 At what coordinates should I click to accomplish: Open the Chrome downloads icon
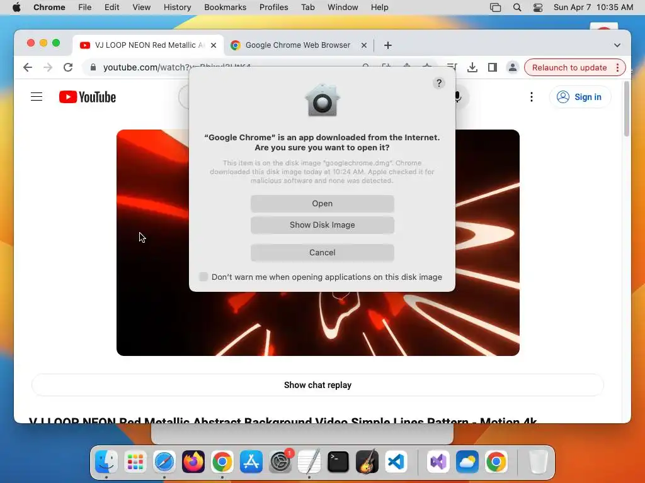(472, 67)
